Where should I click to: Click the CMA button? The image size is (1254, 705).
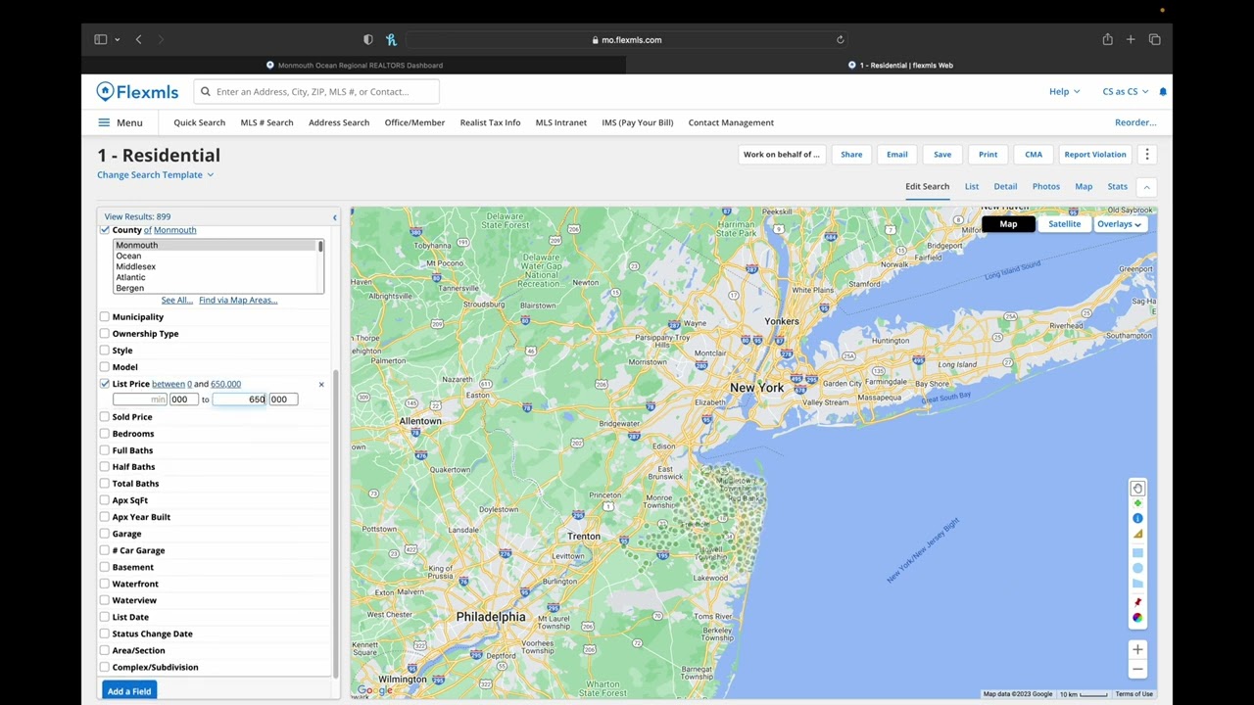point(1034,155)
